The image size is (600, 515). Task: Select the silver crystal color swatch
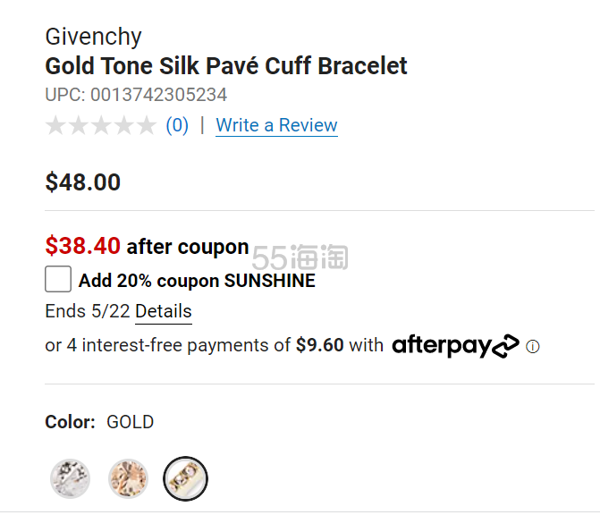[69, 478]
